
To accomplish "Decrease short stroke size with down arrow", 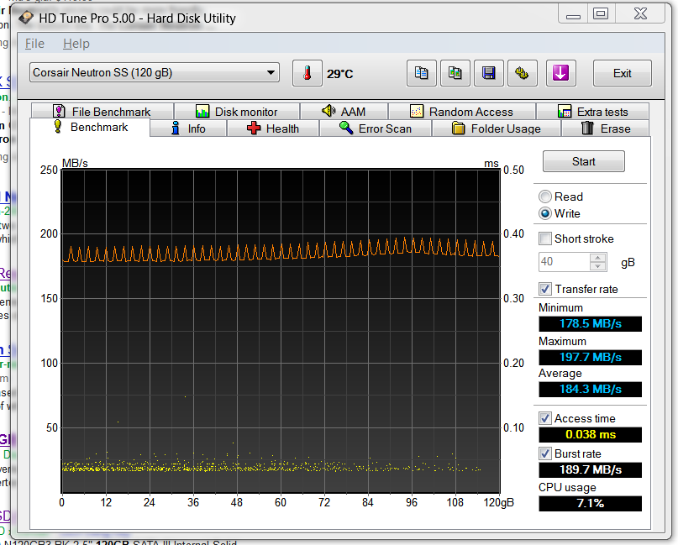I will tap(598, 267).
